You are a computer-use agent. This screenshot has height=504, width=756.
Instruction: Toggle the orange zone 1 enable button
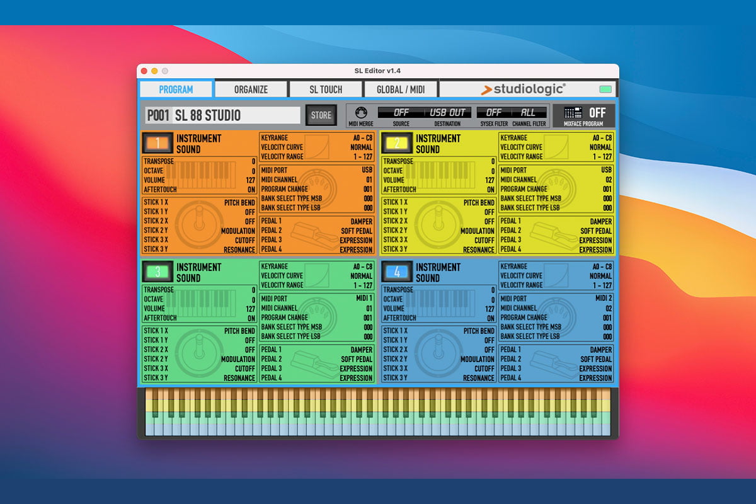tap(157, 144)
